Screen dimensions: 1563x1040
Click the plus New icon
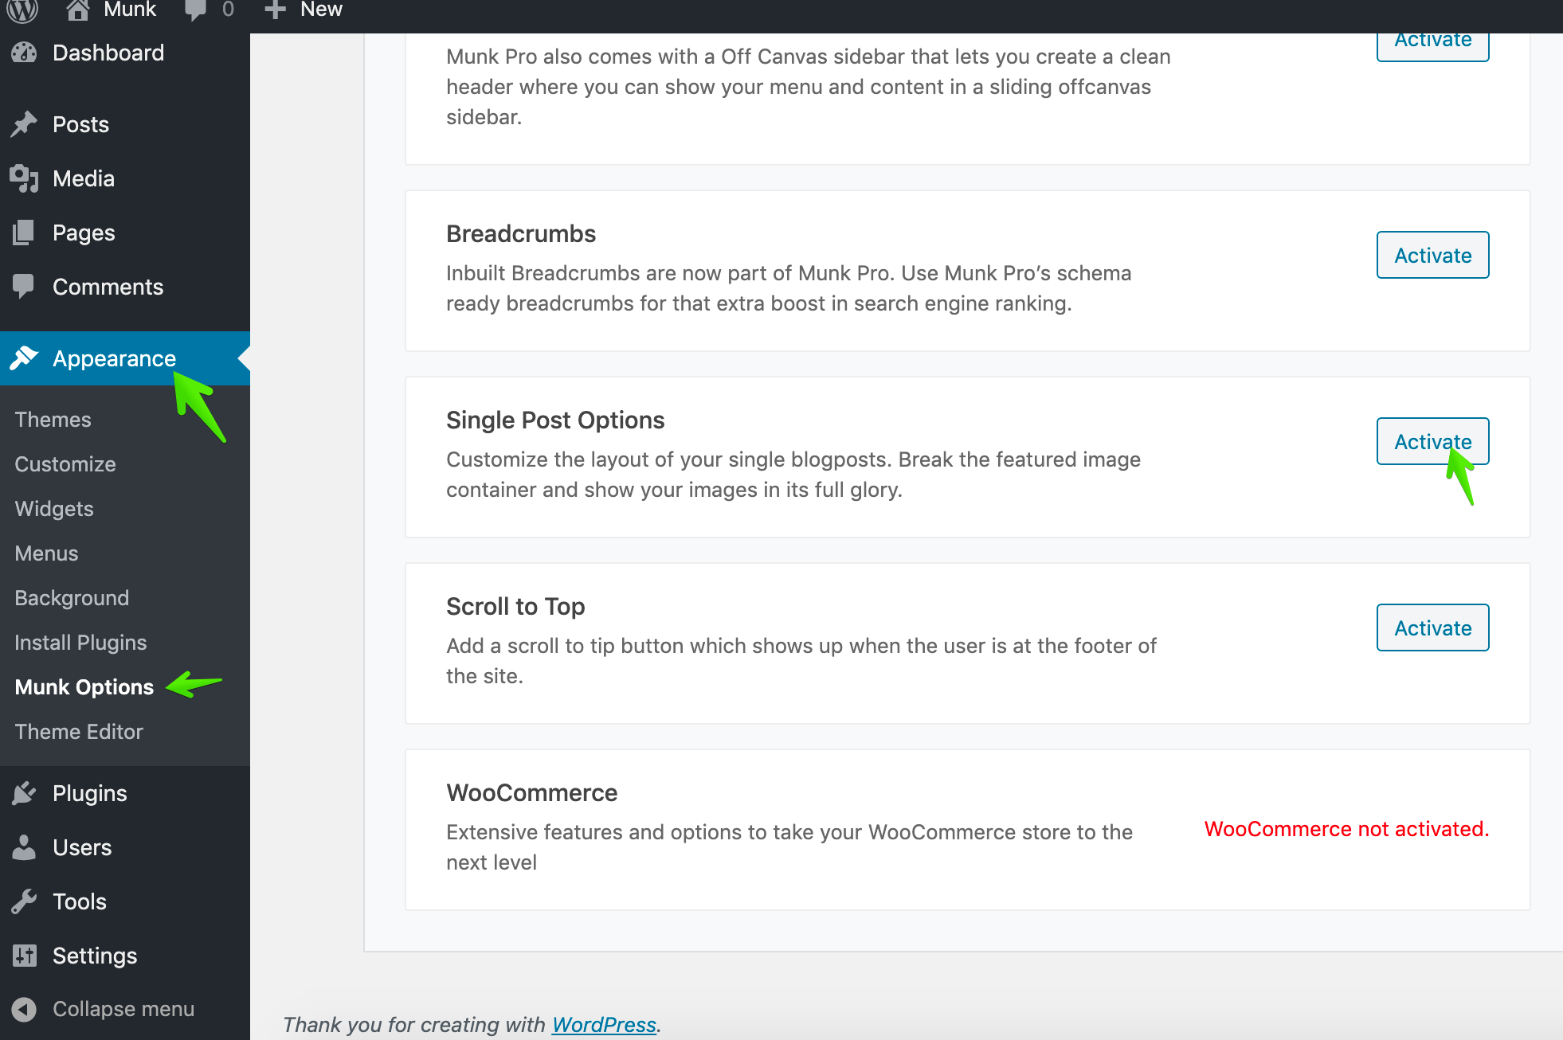[x=275, y=10]
